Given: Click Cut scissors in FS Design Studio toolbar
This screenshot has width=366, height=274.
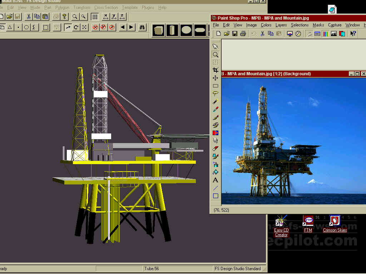Looking at the screenshot, I should pos(29,16).
